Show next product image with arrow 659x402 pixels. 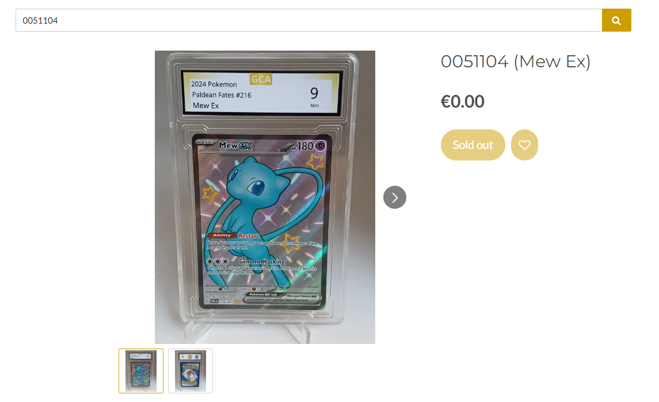tap(395, 197)
